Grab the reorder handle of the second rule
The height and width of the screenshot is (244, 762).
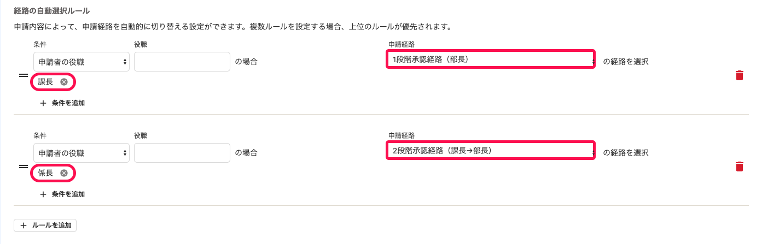(24, 166)
